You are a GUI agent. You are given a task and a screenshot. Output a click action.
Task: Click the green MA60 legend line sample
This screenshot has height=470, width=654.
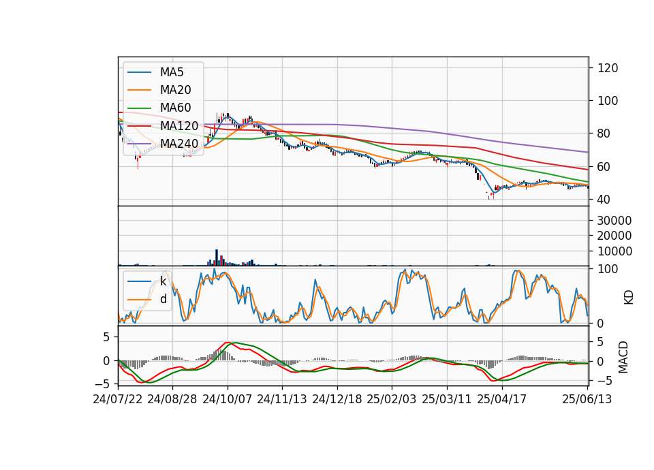click(139, 108)
